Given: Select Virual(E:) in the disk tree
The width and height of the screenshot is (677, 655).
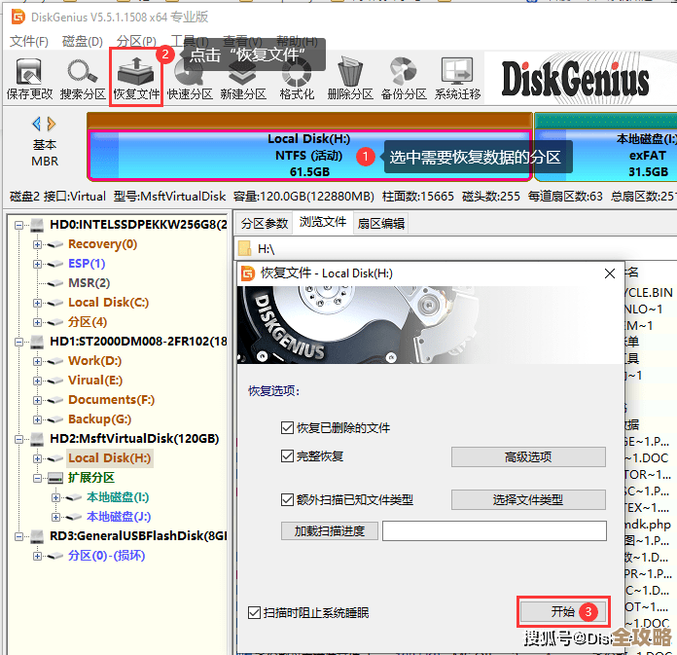Looking at the screenshot, I should click(x=95, y=381).
